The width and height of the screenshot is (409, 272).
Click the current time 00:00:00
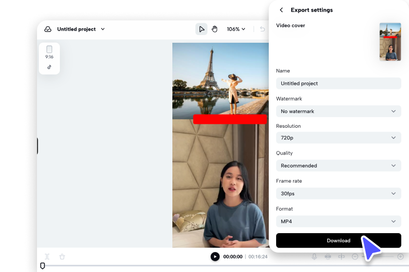click(x=233, y=256)
